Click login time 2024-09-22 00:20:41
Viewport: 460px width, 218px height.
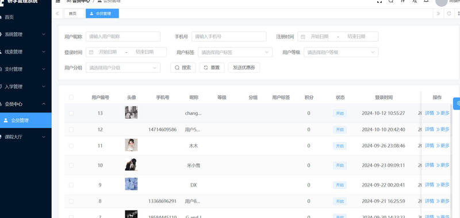point(384,185)
